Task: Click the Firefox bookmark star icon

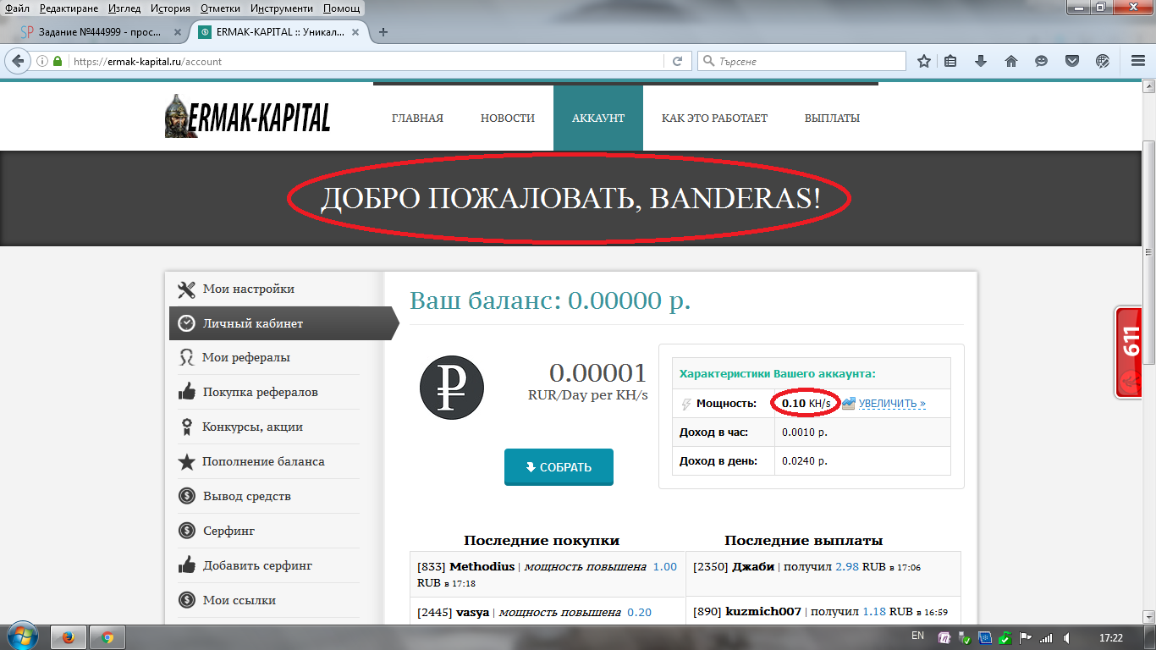Action: (x=924, y=61)
